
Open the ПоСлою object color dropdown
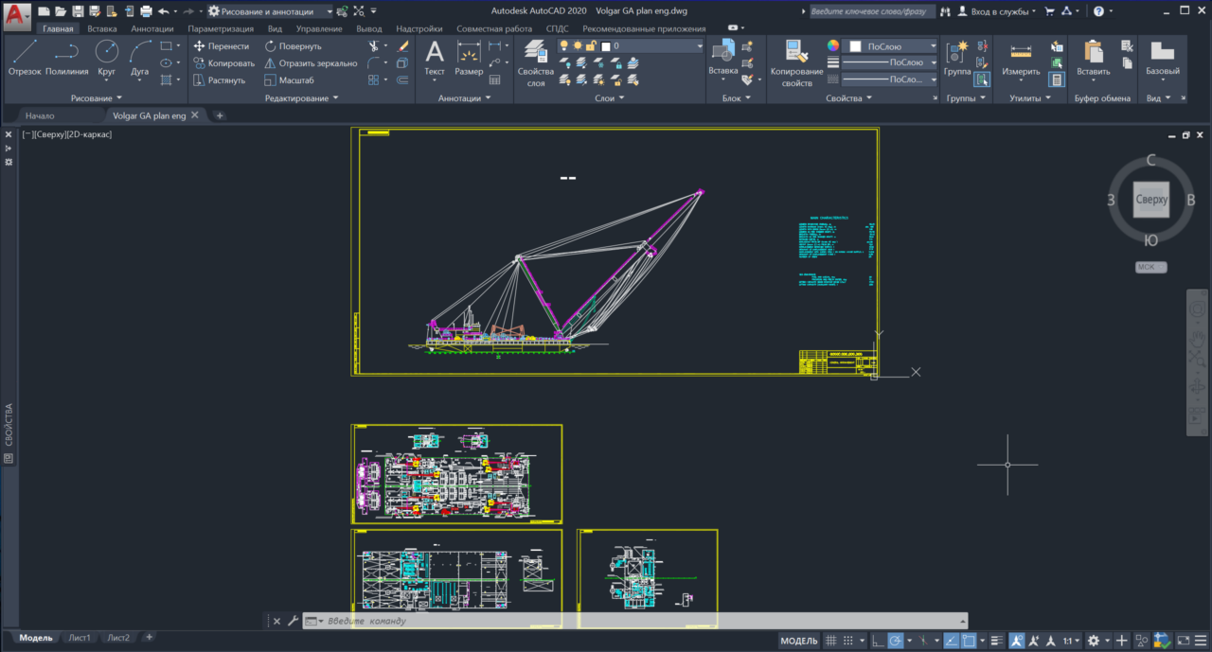coord(890,45)
